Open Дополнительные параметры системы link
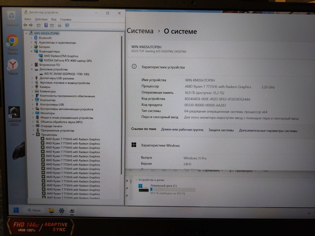Viewport: 315px width, 236px height. point(268,131)
